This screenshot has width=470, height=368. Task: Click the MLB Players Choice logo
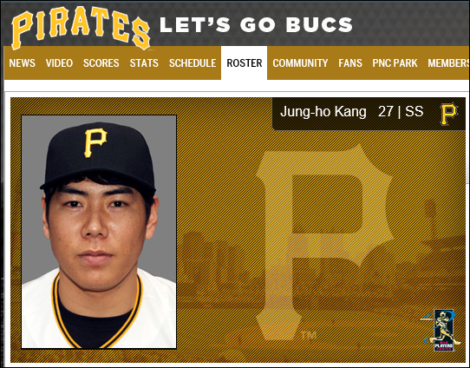[x=442, y=331]
